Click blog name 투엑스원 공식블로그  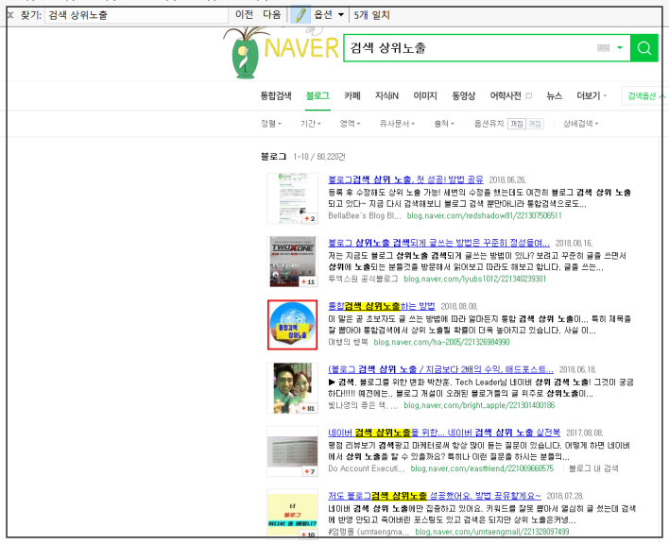(363, 279)
